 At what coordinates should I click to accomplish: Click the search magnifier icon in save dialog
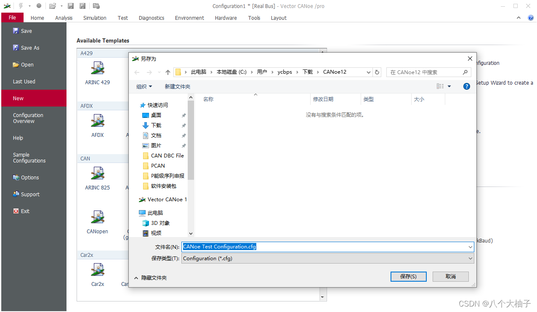[465, 72]
